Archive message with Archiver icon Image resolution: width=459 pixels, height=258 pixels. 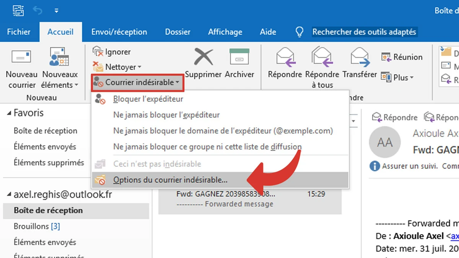tap(239, 57)
